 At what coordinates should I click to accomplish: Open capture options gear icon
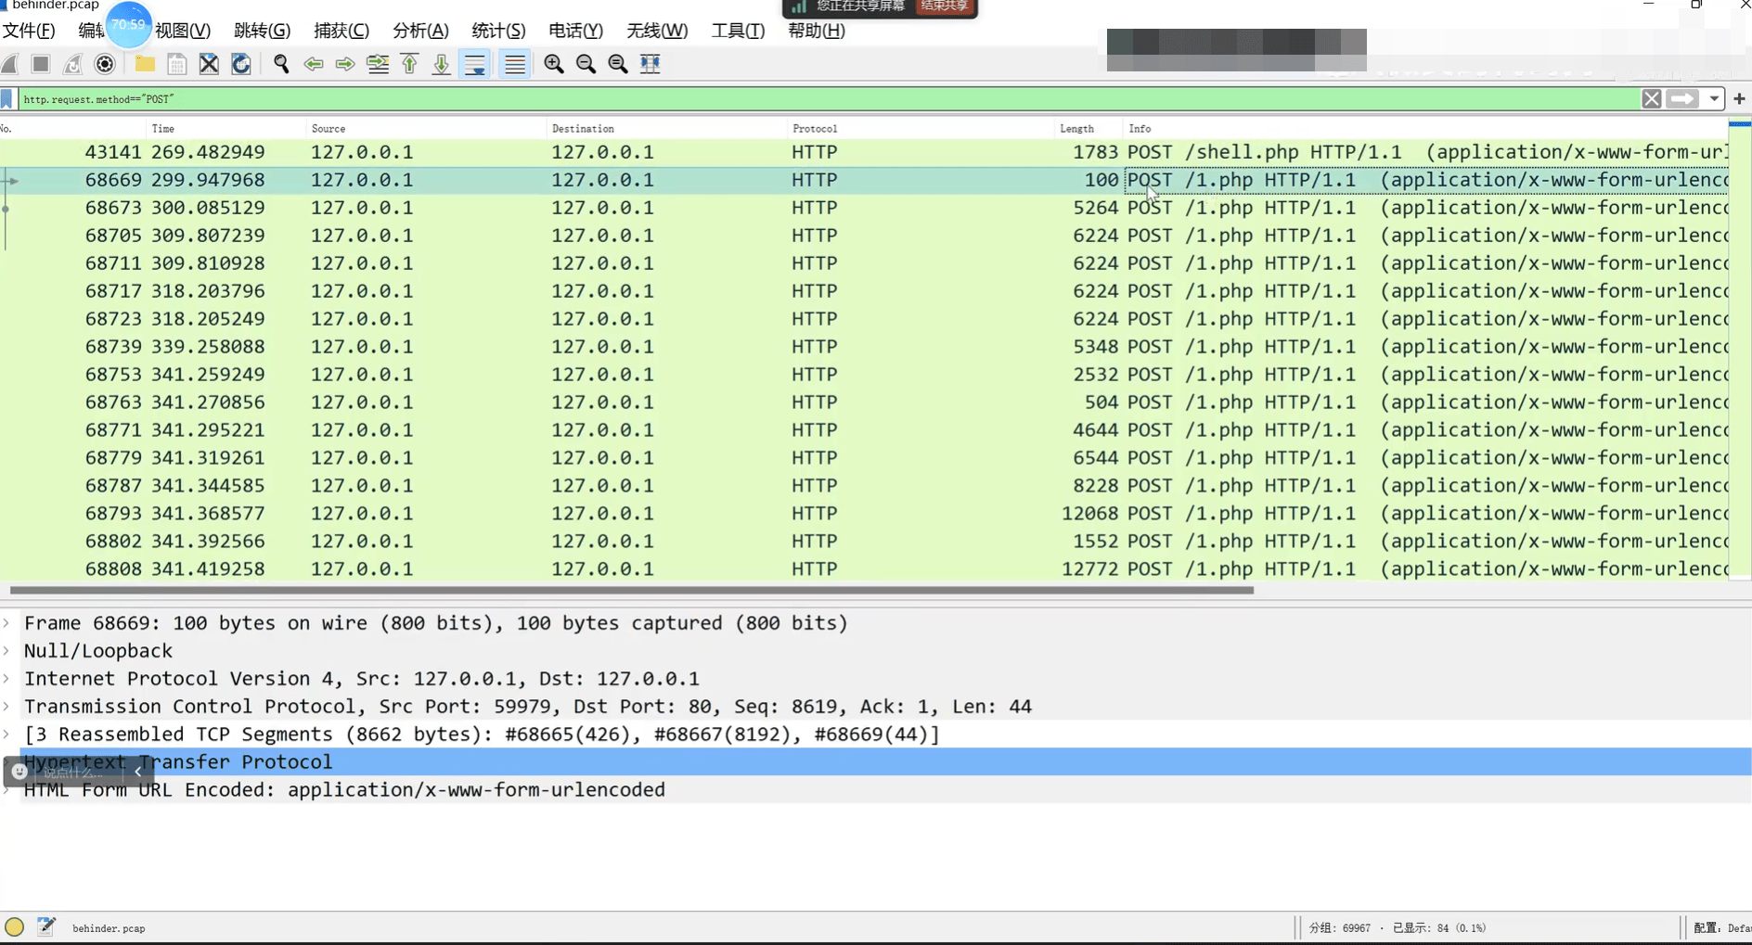[x=105, y=64]
